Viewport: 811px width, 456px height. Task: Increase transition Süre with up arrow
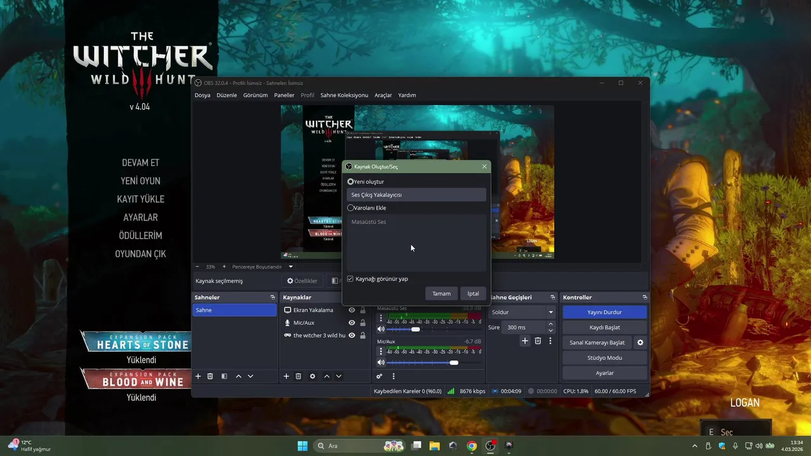pos(550,324)
